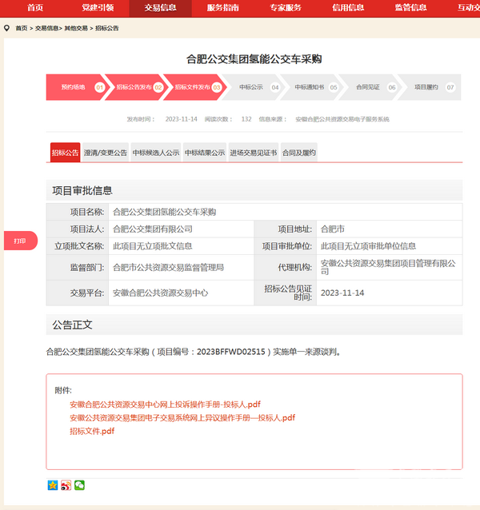Download 招标文件.pdf attachment
The width and height of the screenshot is (480, 510).
tap(92, 431)
